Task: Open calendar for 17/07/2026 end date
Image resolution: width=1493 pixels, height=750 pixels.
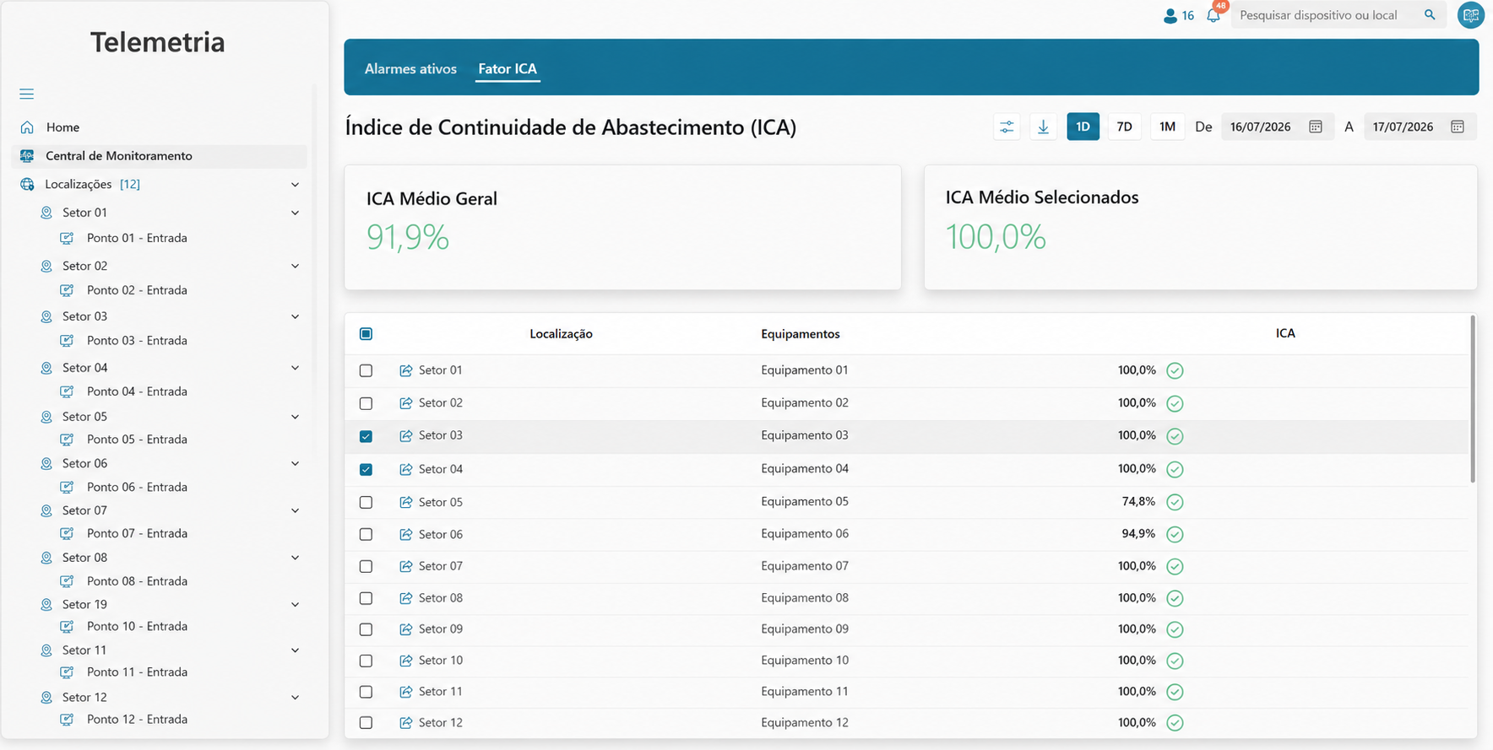Action: (1458, 127)
